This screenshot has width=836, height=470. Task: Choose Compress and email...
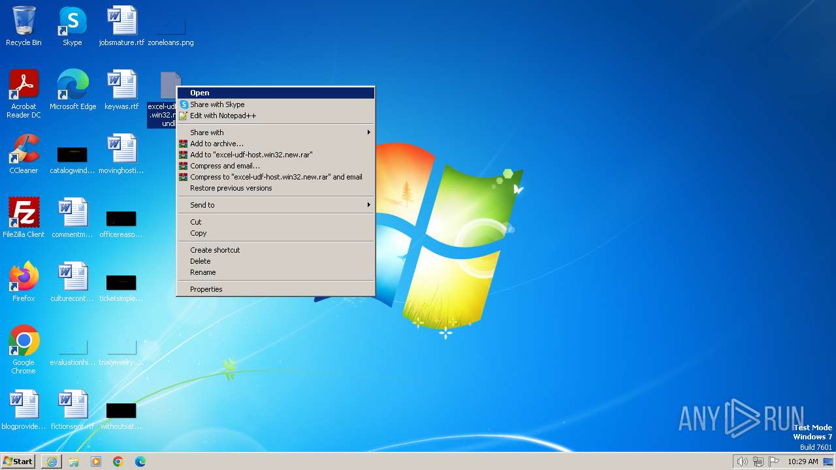[x=276, y=166]
